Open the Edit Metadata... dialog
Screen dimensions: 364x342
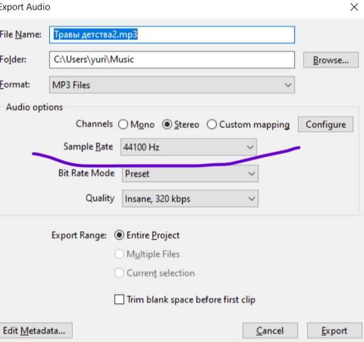[36, 330]
